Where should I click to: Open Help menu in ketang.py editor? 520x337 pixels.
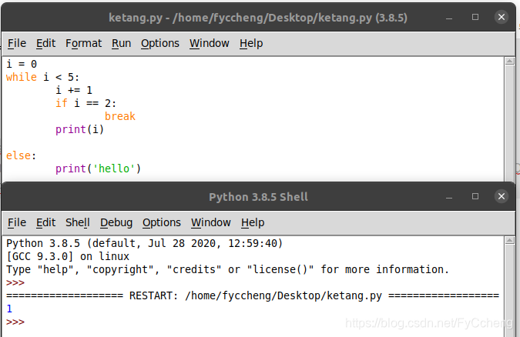tap(251, 43)
